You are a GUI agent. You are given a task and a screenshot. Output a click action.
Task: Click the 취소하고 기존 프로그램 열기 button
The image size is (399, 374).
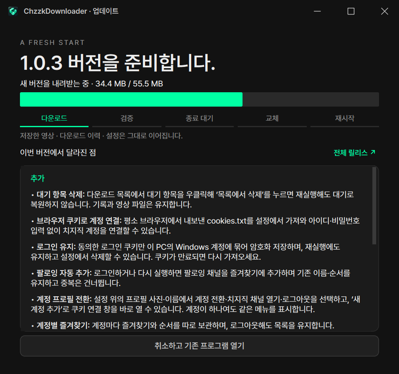(x=199, y=346)
